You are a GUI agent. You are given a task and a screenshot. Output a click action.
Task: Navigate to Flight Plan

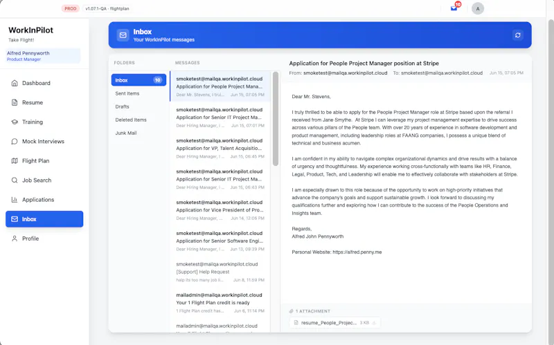[44, 160]
